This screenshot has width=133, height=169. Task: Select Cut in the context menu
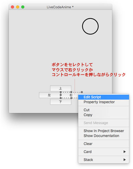tap(103, 110)
